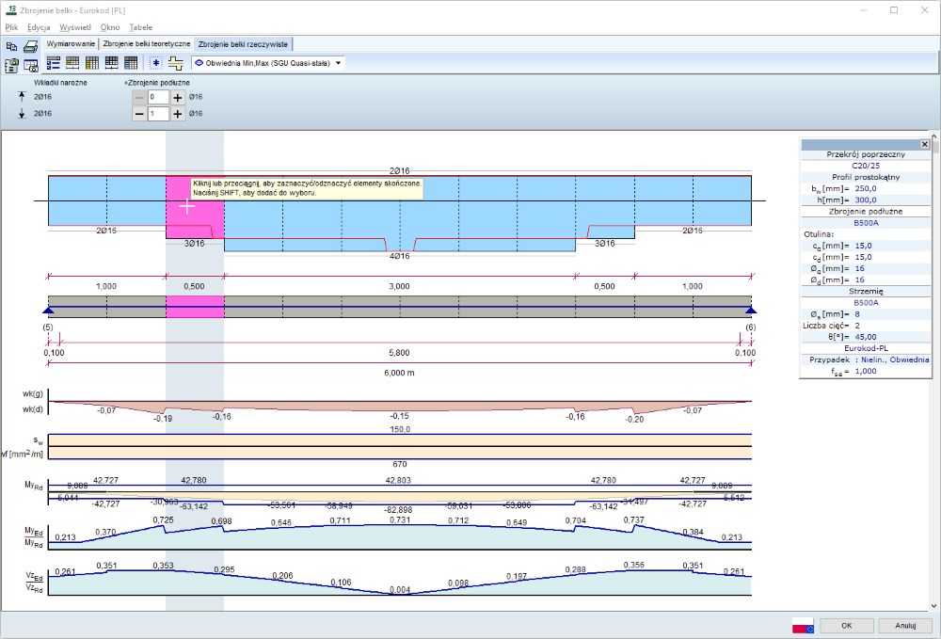941x639 pixels.
Task: Click the beam cross-section shape icon
Action: click(175, 63)
